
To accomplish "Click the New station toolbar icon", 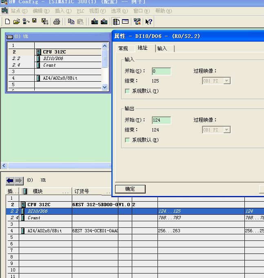I will tap(7, 22).
